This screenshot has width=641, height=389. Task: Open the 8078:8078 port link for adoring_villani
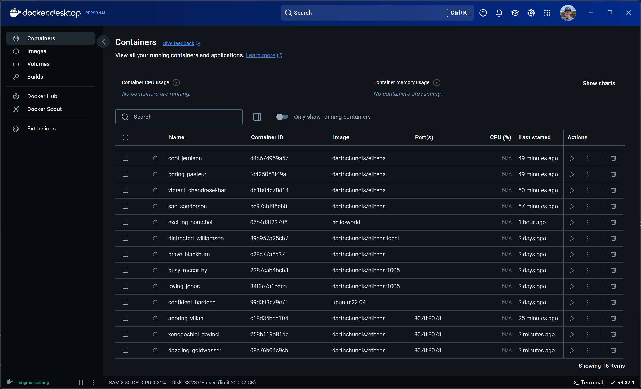(427, 318)
